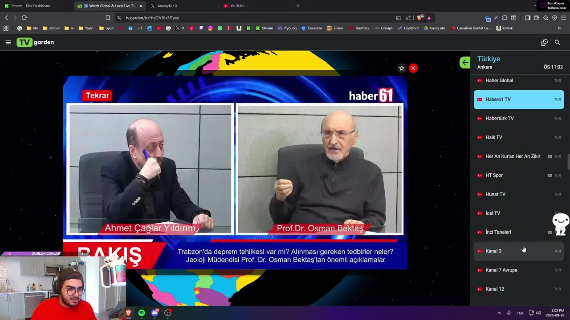The height and width of the screenshot is (320, 570).
Task: Click the green back arrow button
Action: tap(465, 62)
